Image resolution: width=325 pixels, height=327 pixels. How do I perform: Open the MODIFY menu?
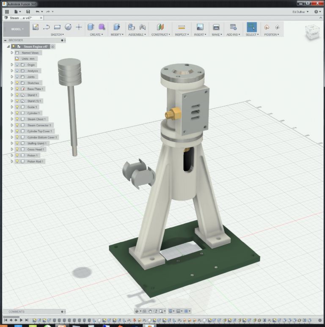pos(117,35)
